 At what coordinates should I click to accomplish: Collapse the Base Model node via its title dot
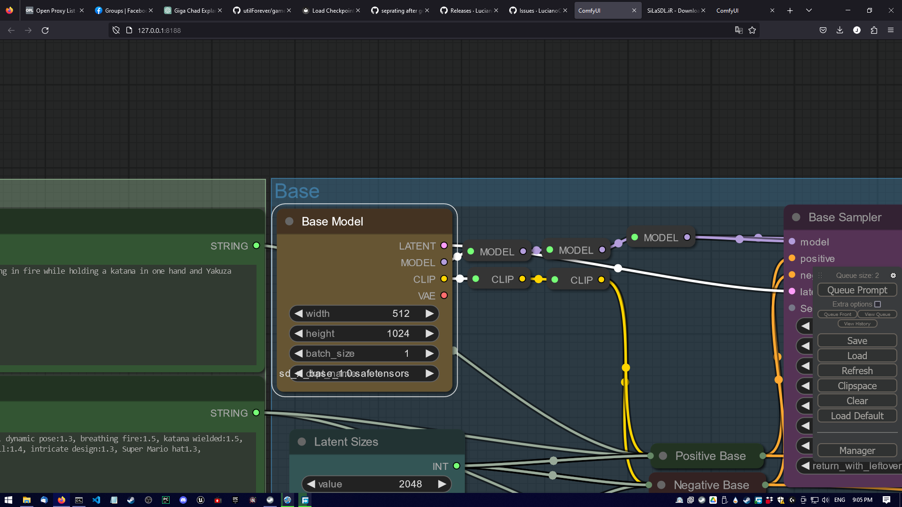pyautogui.click(x=289, y=221)
